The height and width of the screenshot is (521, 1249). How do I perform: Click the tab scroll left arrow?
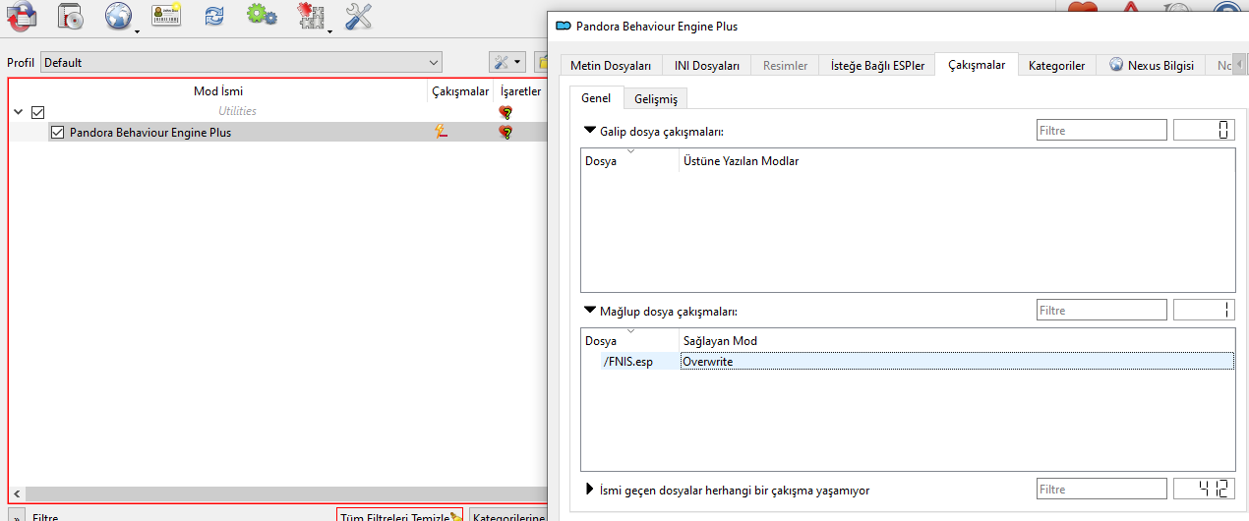pos(1237,65)
